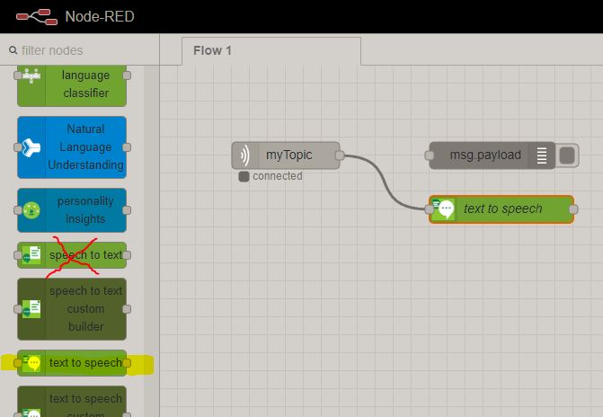Toggle the msg.payload debug node button
Image resolution: width=603 pixels, height=417 pixels.
567,155
